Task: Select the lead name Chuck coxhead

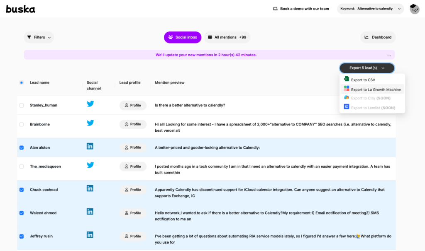Action: coord(44,190)
